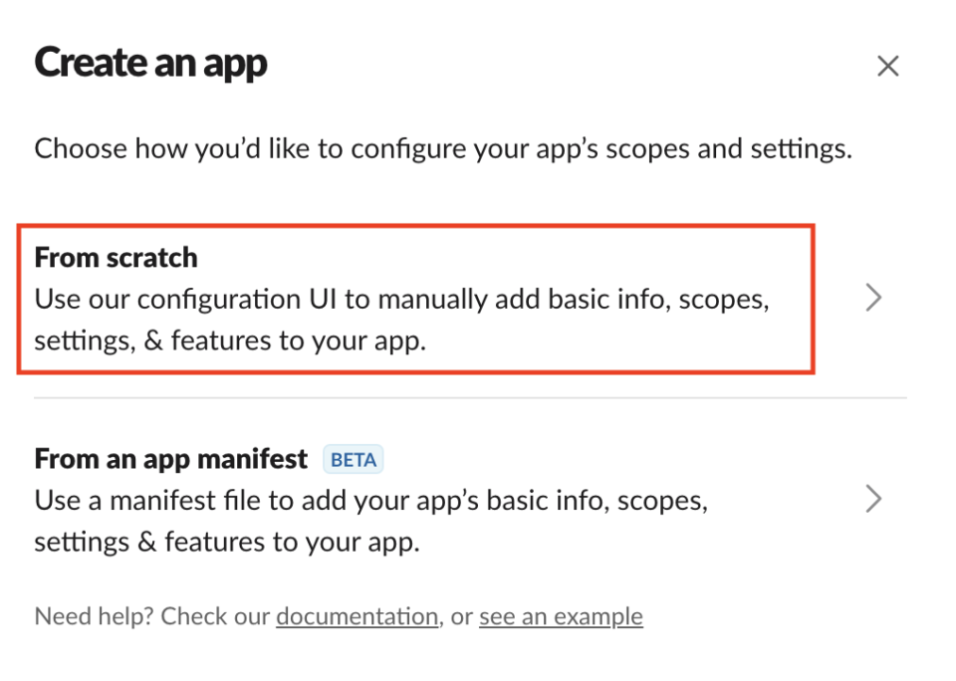Choose the "From an app manifest" heading
Viewport: 956px width, 681px height.
(170, 459)
